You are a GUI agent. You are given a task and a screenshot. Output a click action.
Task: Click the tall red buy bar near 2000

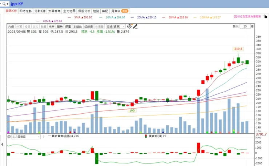coord(198,148)
